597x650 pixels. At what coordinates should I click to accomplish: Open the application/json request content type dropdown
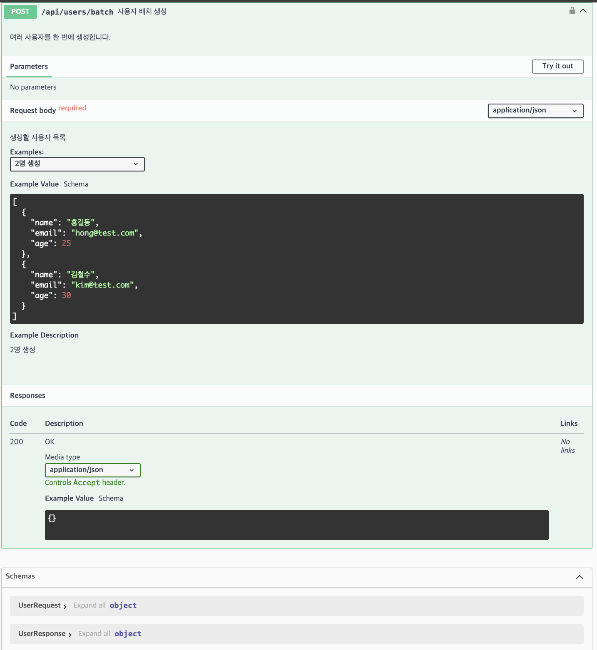[535, 111]
